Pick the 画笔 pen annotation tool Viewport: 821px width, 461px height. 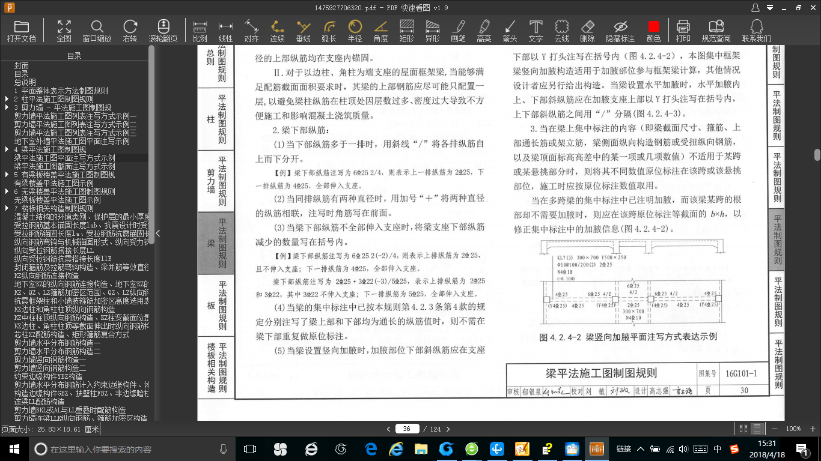[x=459, y=31]
